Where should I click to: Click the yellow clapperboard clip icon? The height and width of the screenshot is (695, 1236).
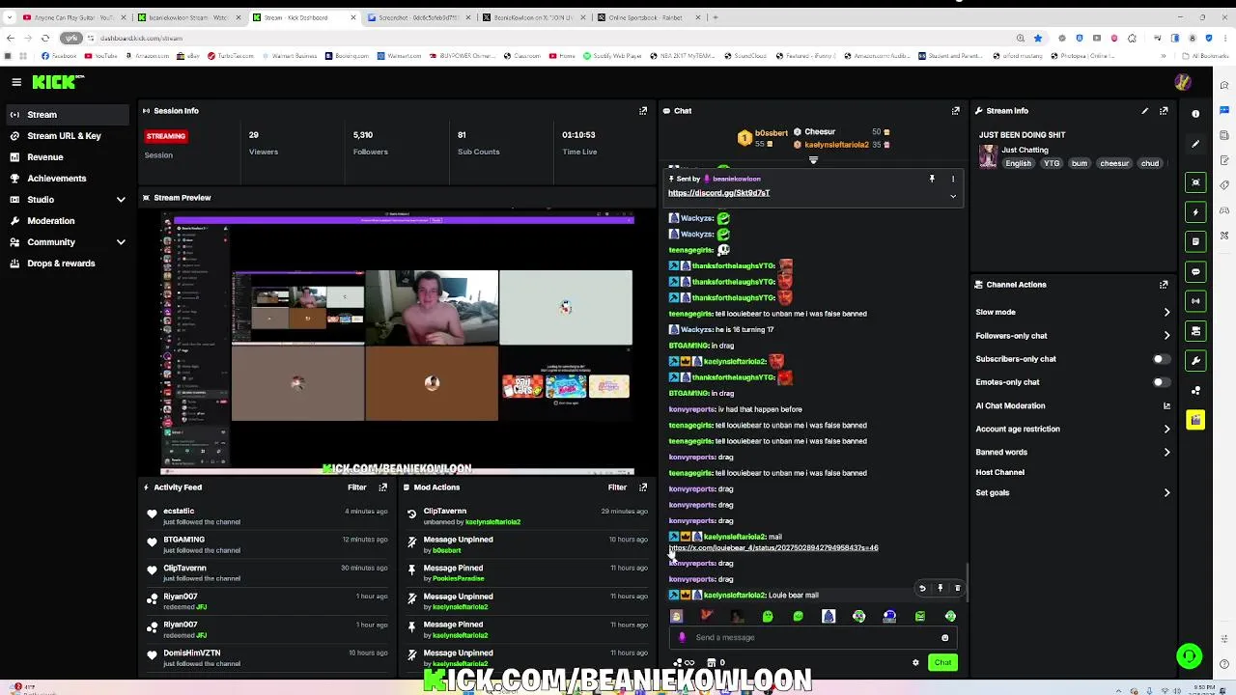1195,420
